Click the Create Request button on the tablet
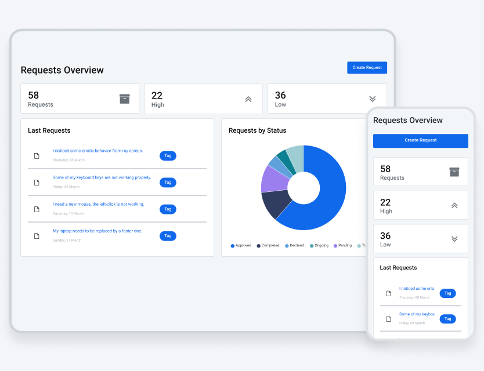This screenshot has height=371, width=484. coord(367,68)
